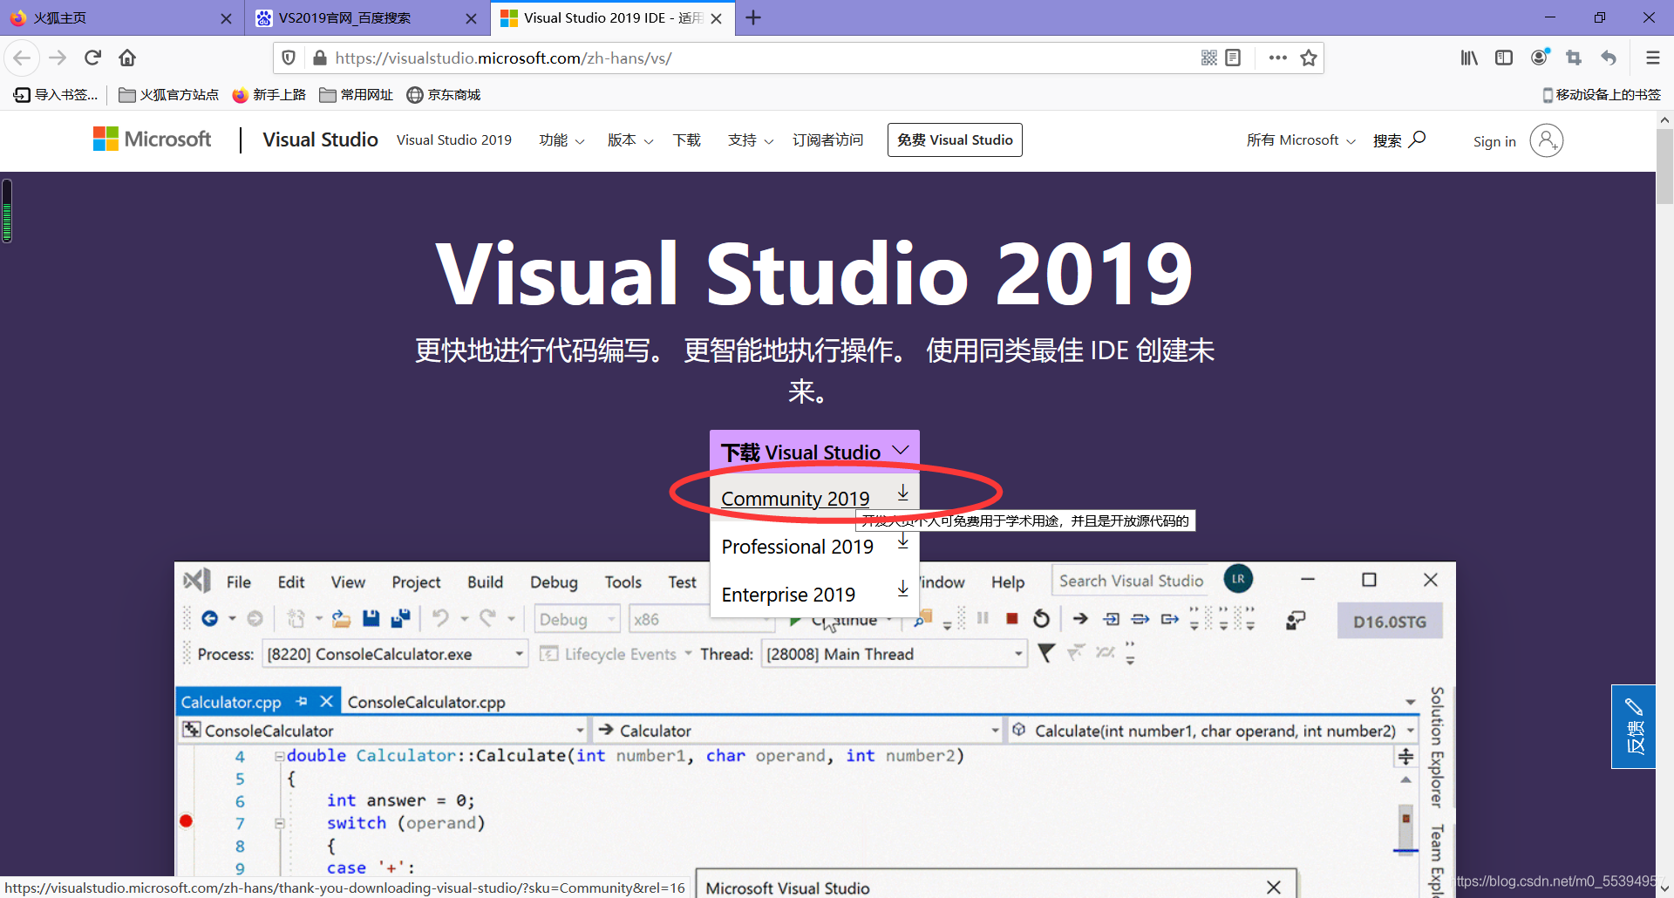Expand the 功能 dropdown
Screen dimensions: 1674x898
pyautogui.click(x=561, y=140)
